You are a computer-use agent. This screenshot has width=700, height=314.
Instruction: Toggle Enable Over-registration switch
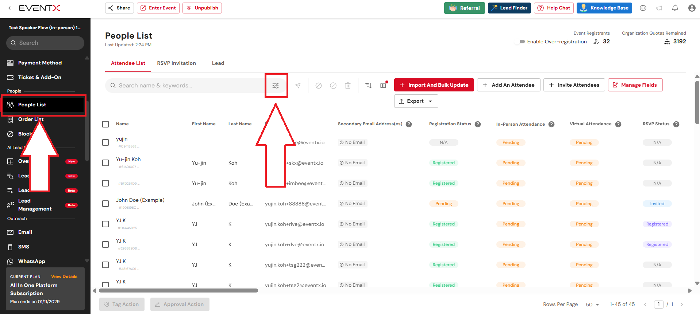(520, 42)
